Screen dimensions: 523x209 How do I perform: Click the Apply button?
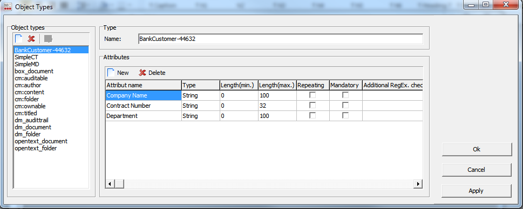pos(477,191)
